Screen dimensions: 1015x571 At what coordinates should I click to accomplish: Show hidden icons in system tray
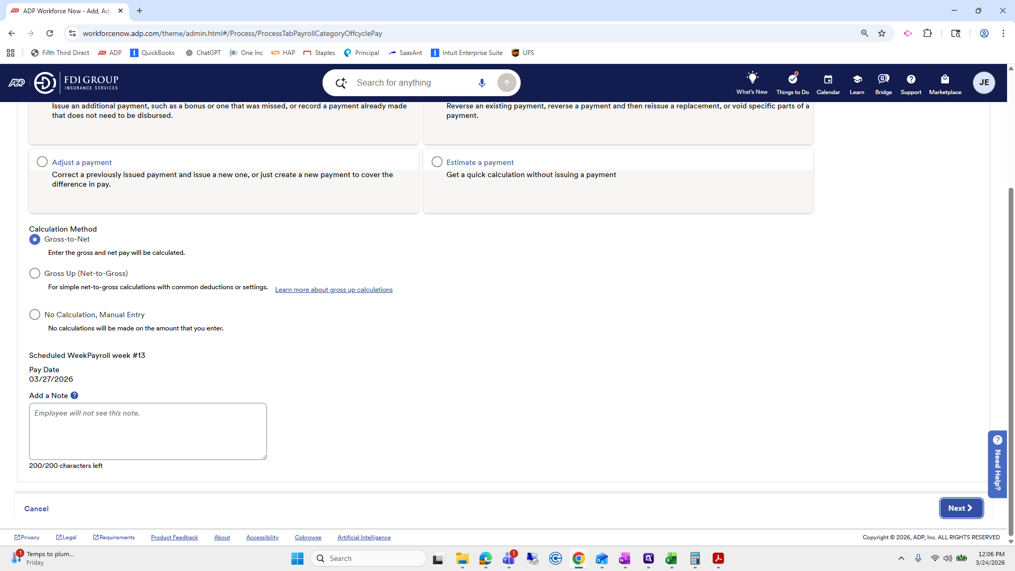901,558
